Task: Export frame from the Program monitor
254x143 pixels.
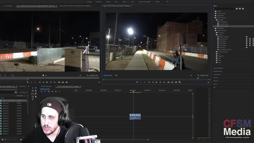Action: coord(176,82)
